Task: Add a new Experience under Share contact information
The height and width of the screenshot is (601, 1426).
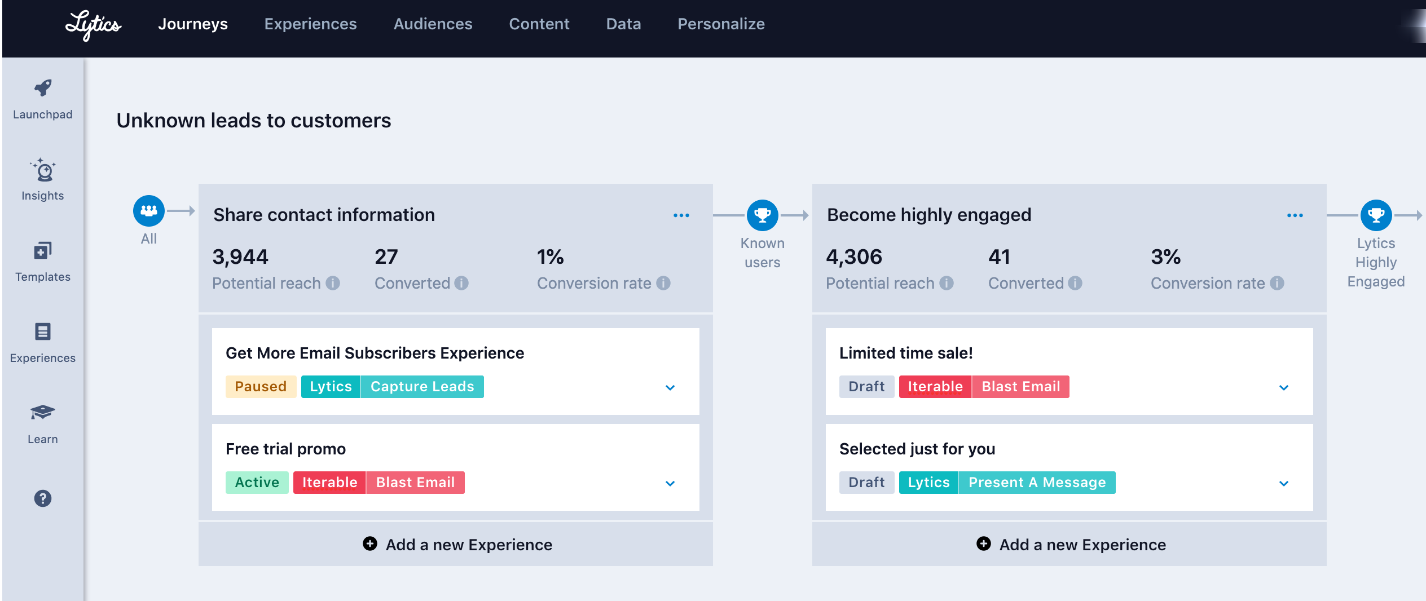Action: [x=457, y=545]
